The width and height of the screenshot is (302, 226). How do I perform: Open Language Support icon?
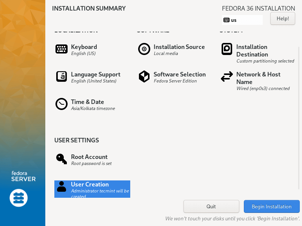pyautogui.click(x=62, y=76)
